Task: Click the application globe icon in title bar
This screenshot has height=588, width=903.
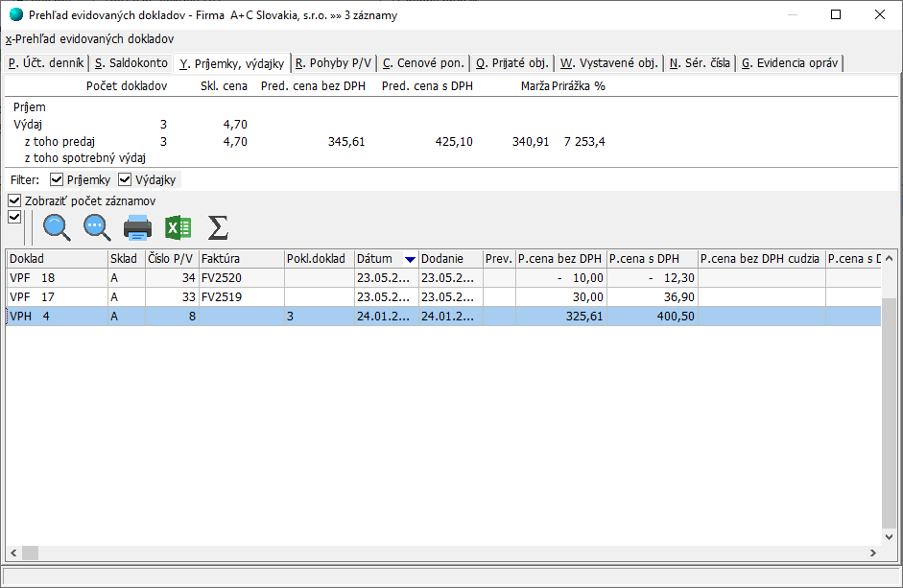Action: click(x=15, y=14)
